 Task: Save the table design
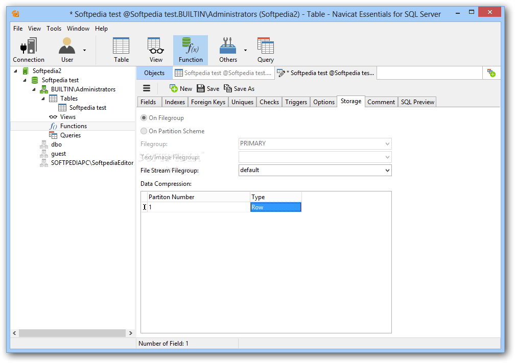208,89
